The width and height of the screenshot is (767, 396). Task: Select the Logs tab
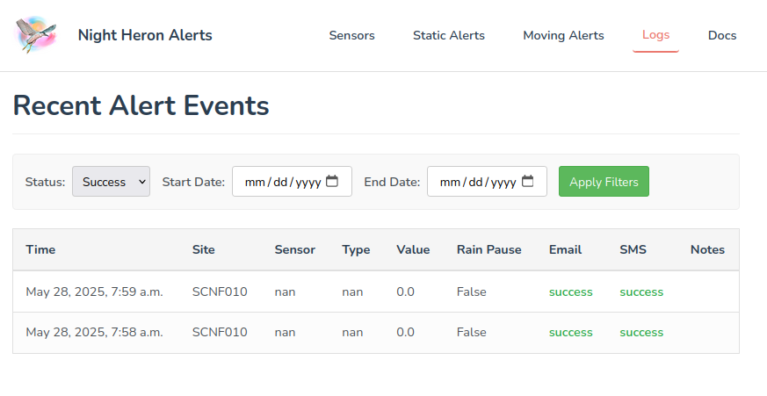[655, 35]
